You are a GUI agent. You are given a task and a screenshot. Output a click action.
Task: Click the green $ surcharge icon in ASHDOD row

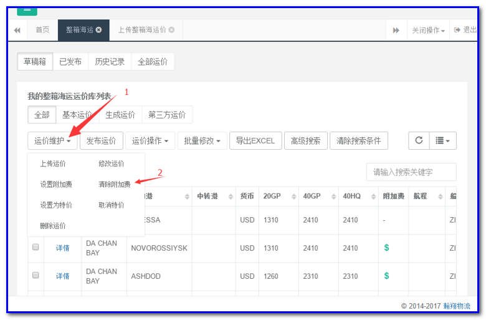click(x=386, y=276)
